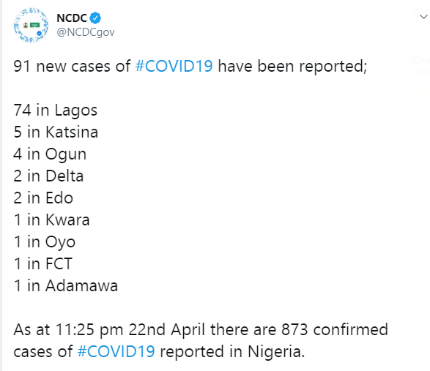Open the #COVID19 hashtag before 'reported in Nigeria'
Screen dimensions: 430x371
point(116,351)
